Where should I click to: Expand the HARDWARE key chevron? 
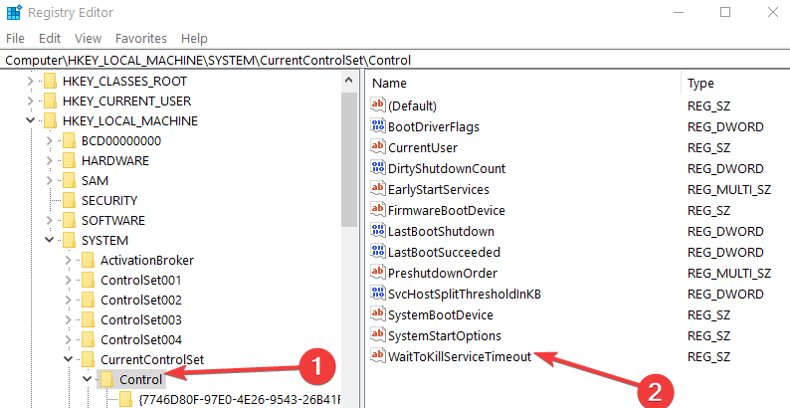pyautogui.click(x=49, y=160)
